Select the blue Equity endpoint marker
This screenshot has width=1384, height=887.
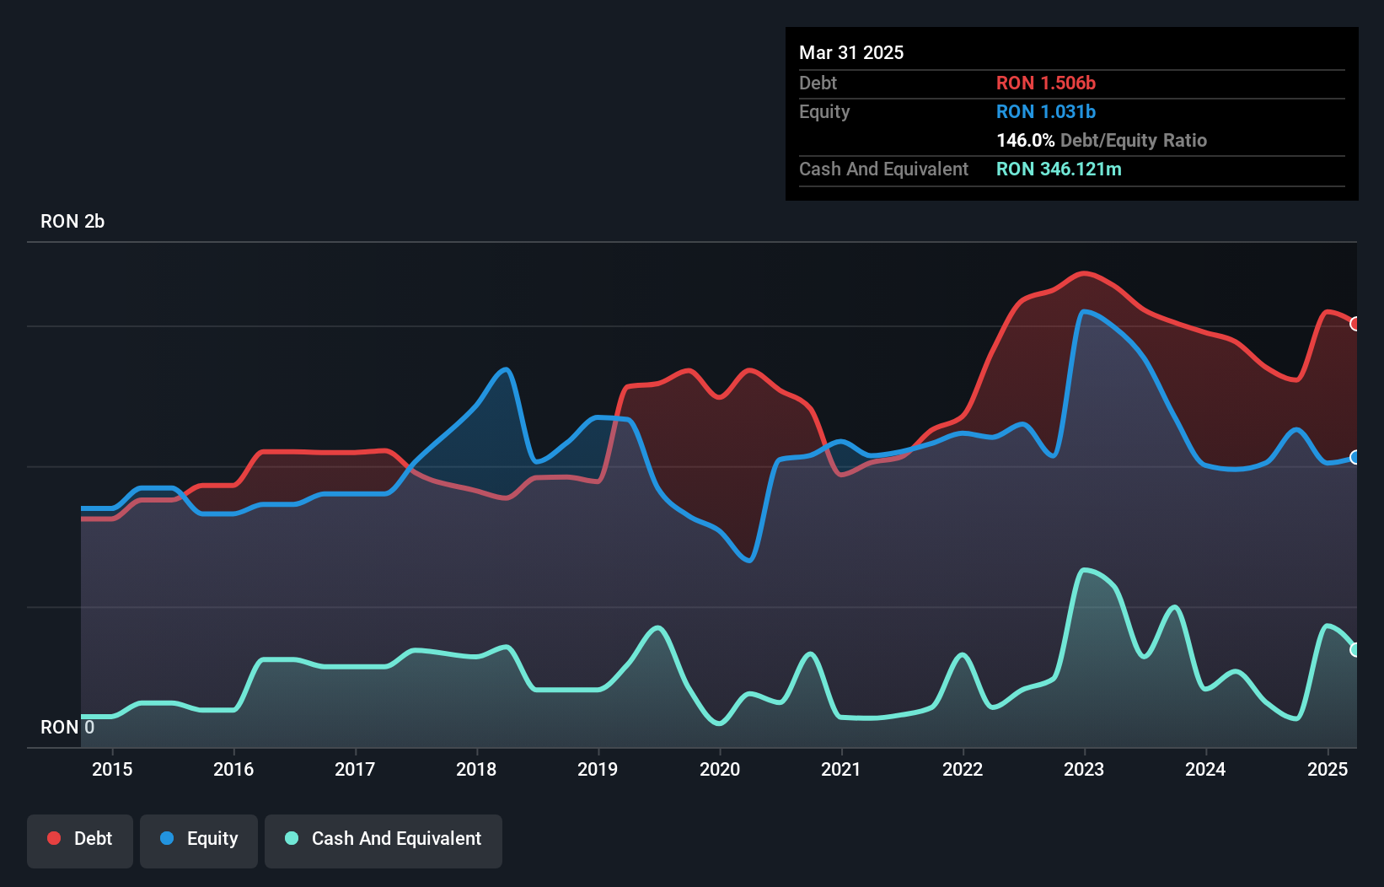click(x=1355, y=457)
